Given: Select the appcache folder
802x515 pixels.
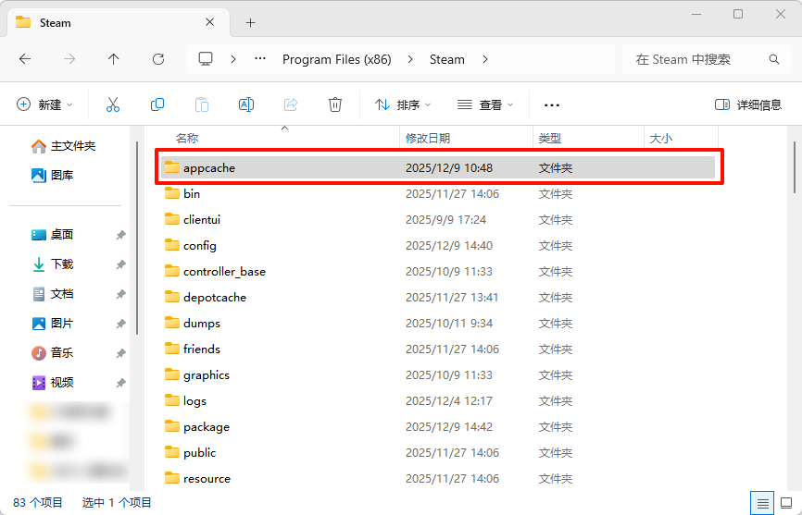Looking at the screenshot, I should 438,168.
